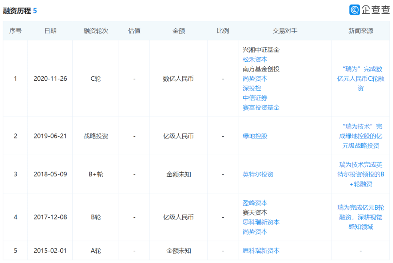Click the count number 5 beside 融资历程

(x=35, y=11)
